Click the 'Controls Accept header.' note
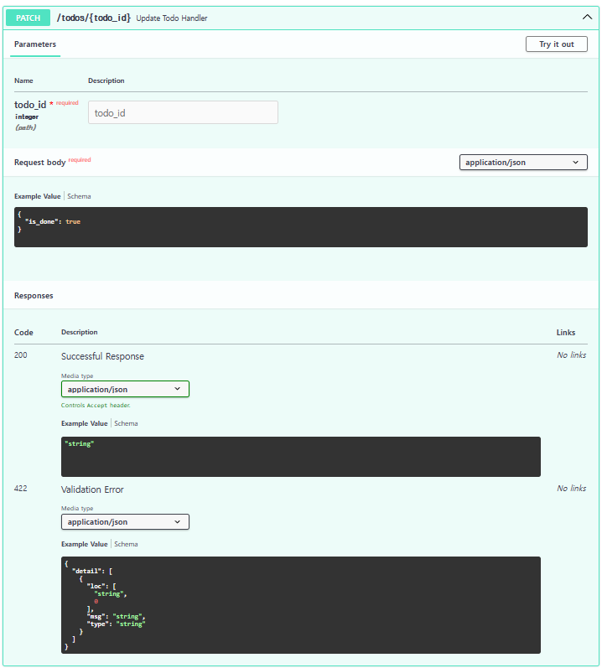Image resolution: width=602 pixels, height=668 pixels. 96,405
